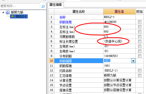Check the 钢筋信息 附加 checkbox
This screenshot has width=146, height=94.
click(x=140, y=22)
